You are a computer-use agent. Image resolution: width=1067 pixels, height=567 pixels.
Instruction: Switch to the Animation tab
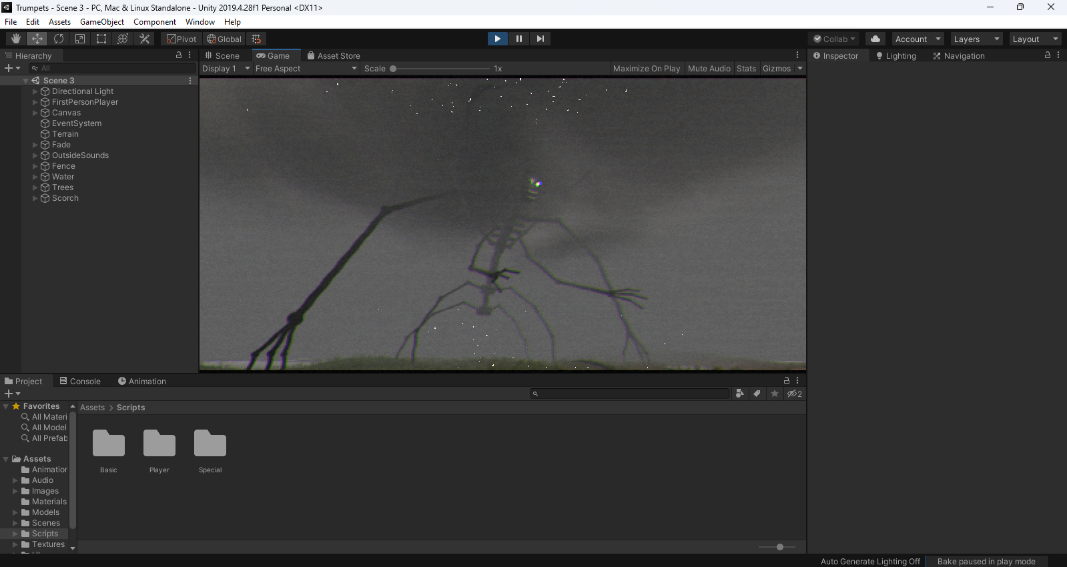pos(142,382)
